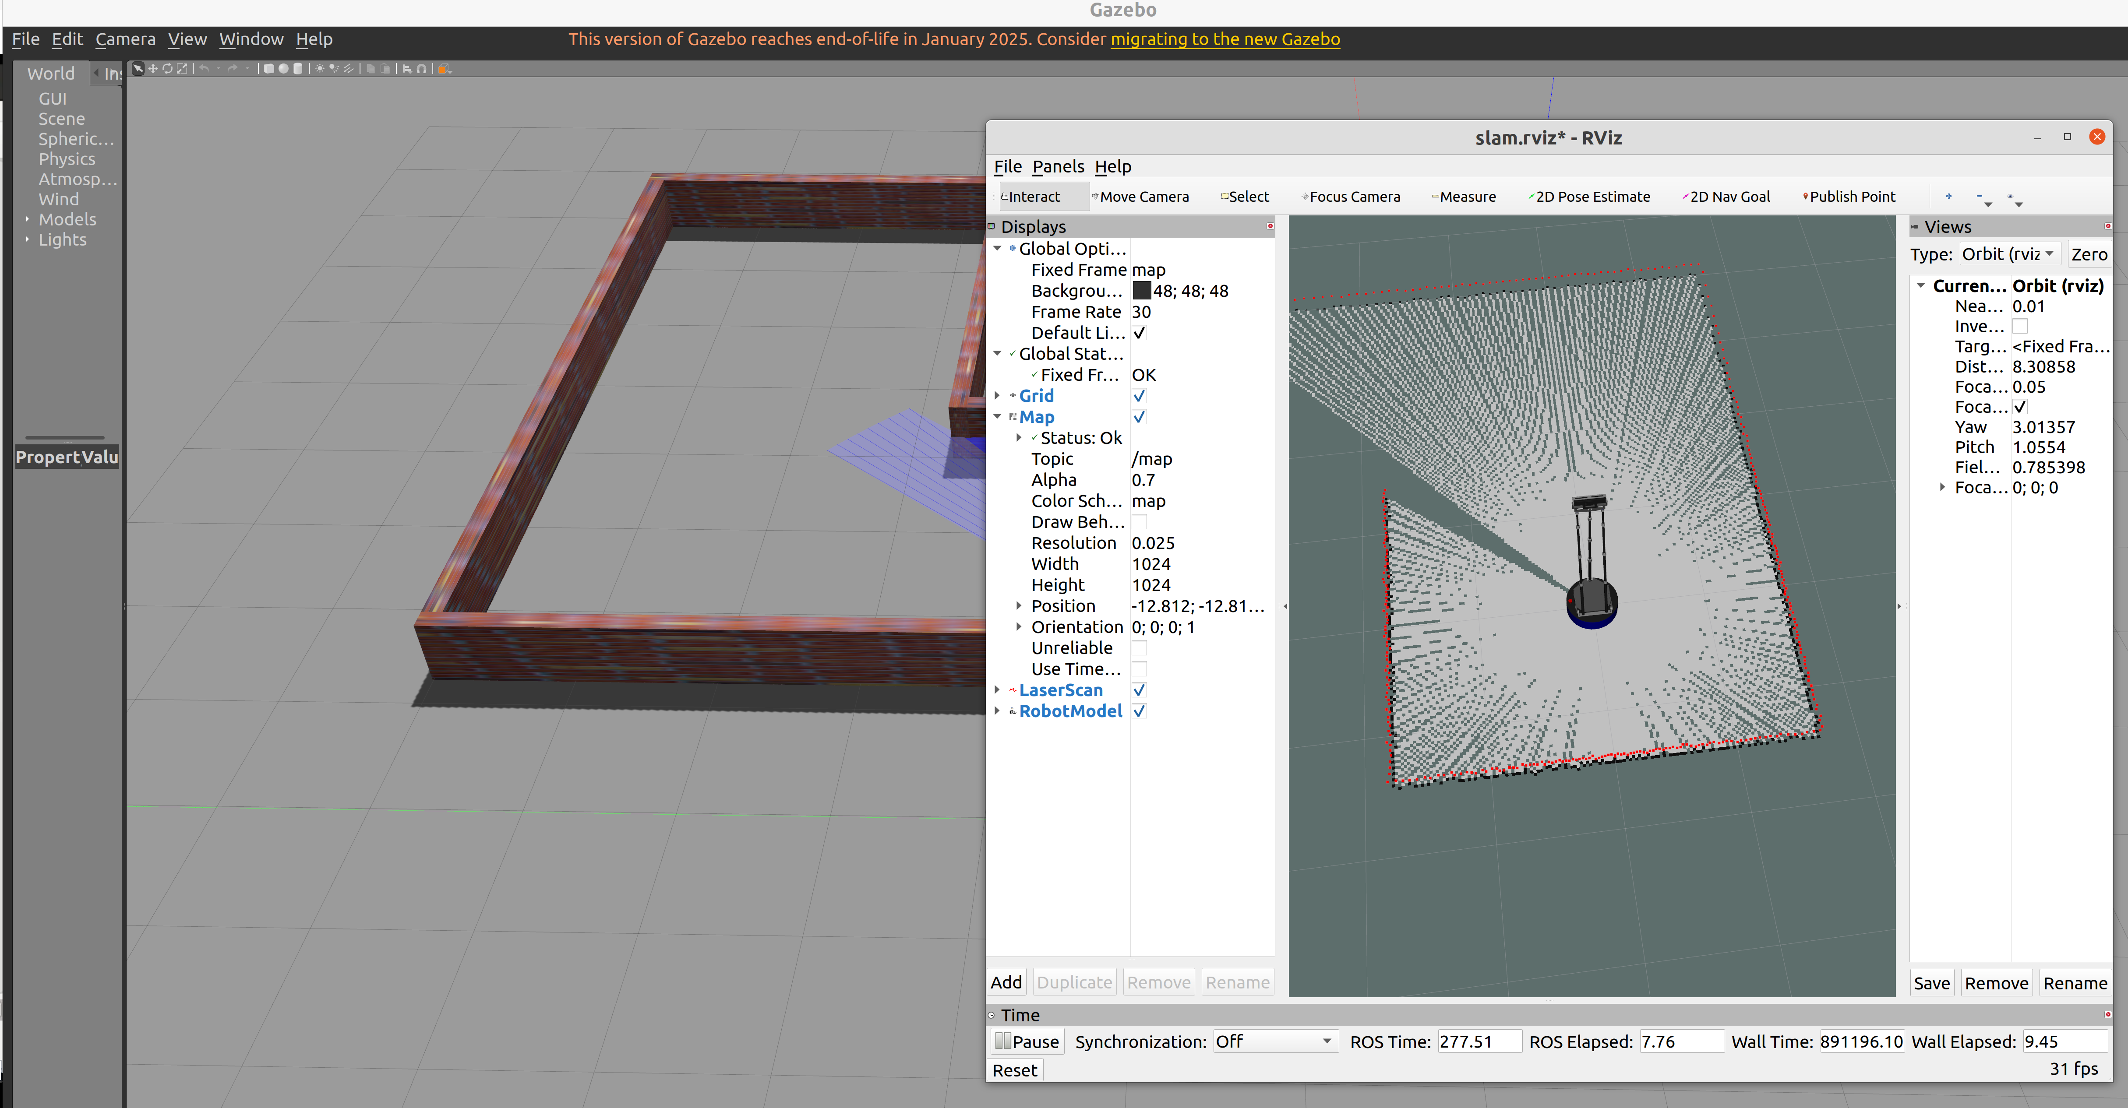Enable the Unreliable checkbox for Map
Viewport: 2128px width, 1108px height.
tap(1139, 648)
